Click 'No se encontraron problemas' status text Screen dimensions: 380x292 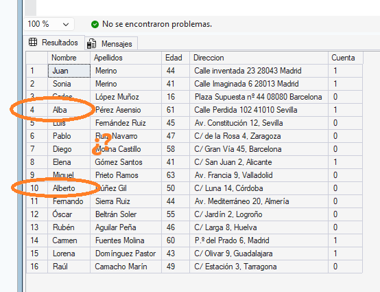[157, 24]
